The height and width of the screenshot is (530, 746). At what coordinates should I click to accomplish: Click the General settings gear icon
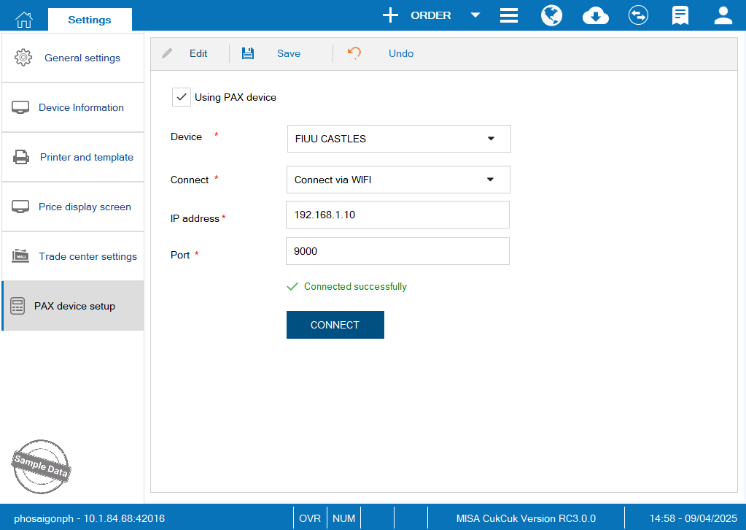[23, 58]
